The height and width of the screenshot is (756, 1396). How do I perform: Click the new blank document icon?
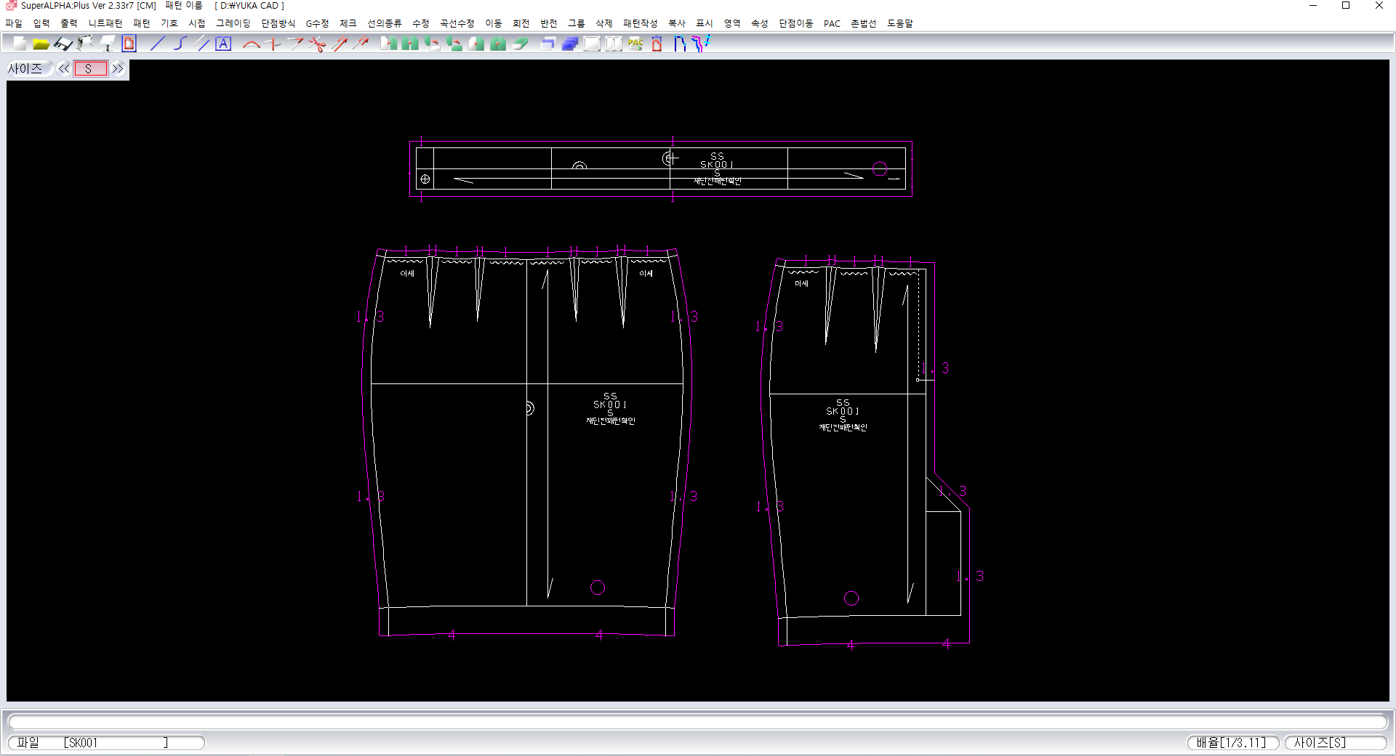[20, 44]
